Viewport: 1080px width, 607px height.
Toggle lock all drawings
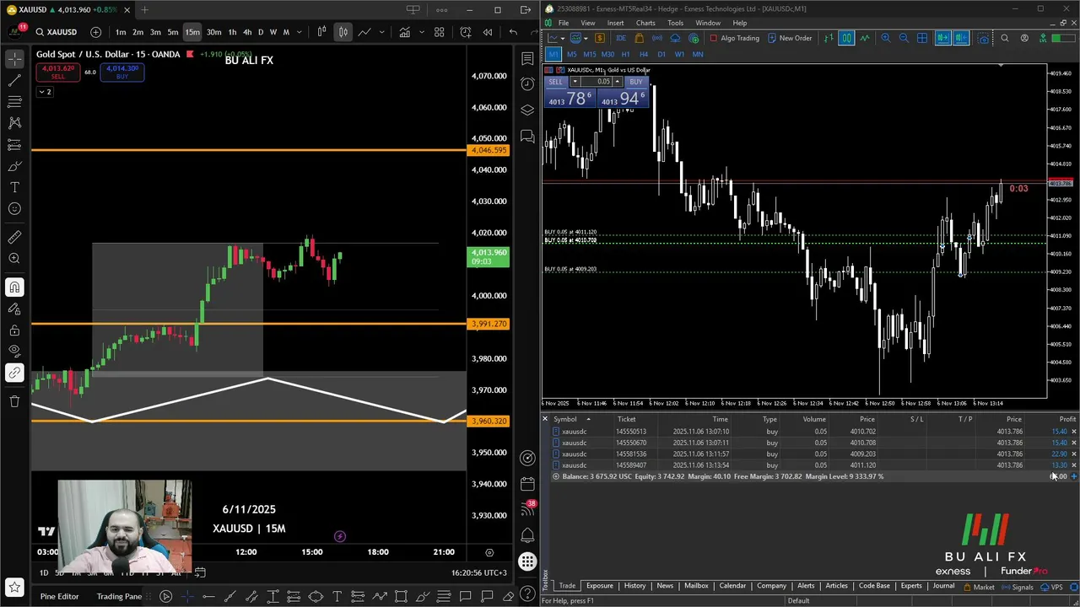click(x=14, y=329)
